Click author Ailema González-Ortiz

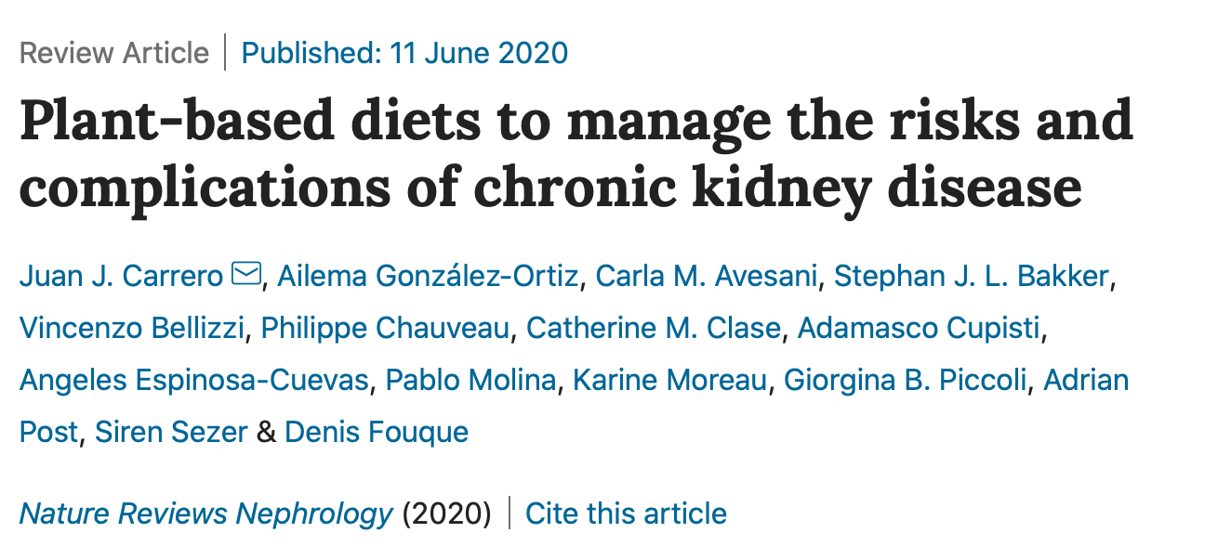click(429, 276)
